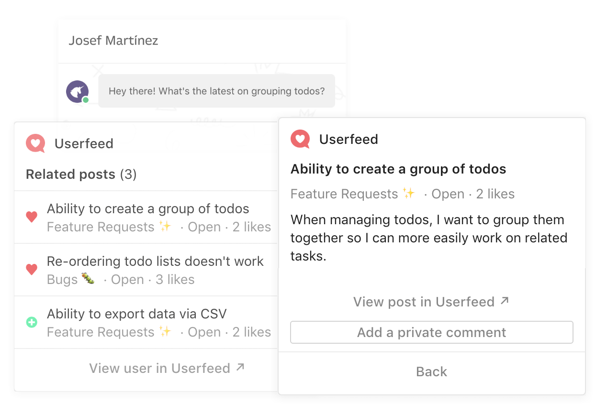Open 'Ability to export data via CSV' post
This screenshot has width=607, height=414.
pos(136,314)
